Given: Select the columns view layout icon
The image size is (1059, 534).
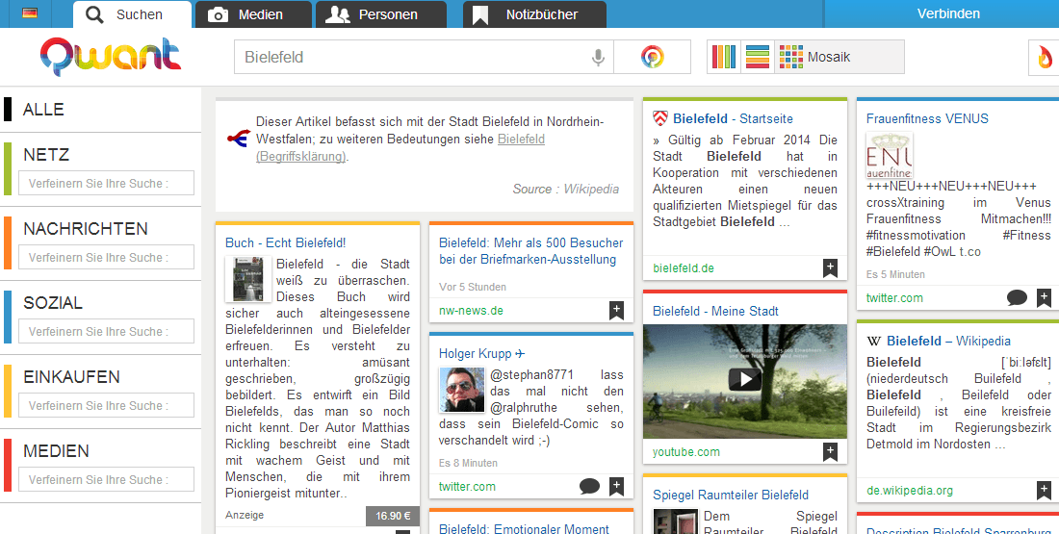Looking at the screenshot, I should pyautogui.click(x=724, y=57).
